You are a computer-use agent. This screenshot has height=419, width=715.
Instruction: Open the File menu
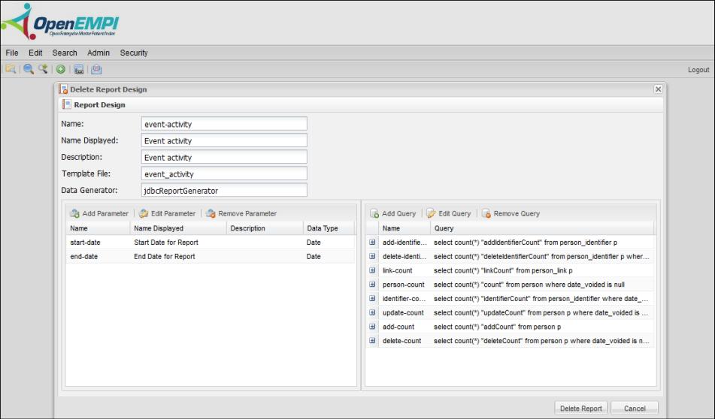[x=12, y=53]
